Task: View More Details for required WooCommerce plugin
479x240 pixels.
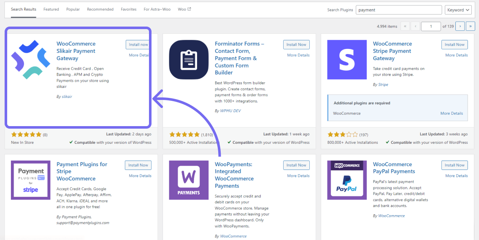Action: pyautogui.click(x=452, y=113)
